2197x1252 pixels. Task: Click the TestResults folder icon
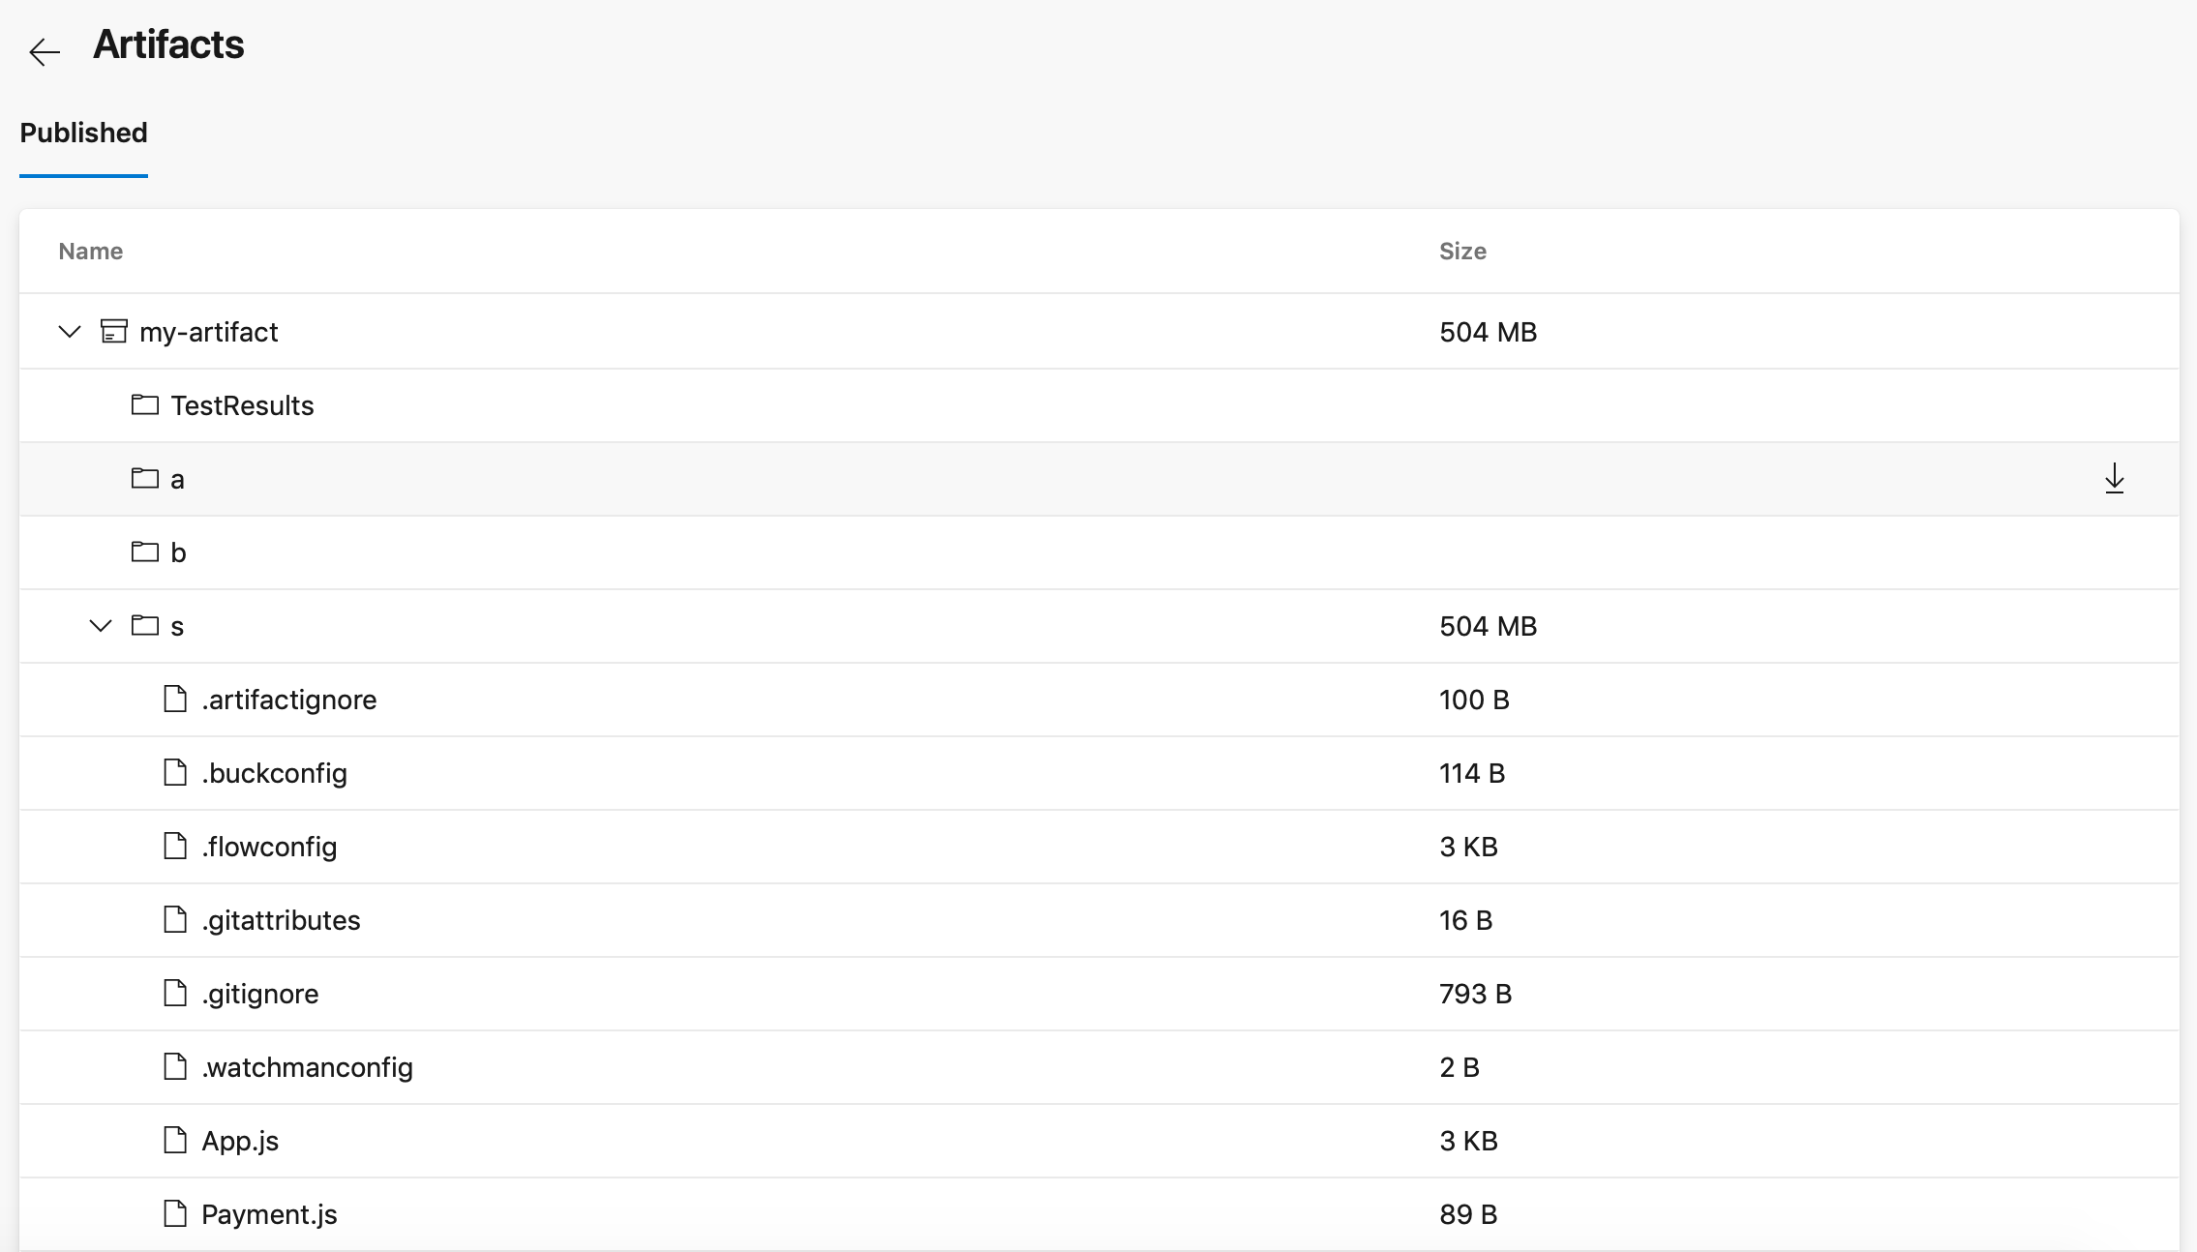pos(145,405)
